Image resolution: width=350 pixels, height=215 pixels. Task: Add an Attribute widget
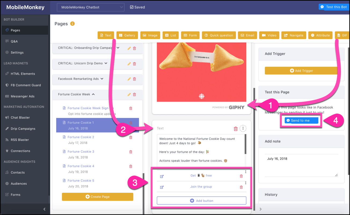(x=320, y=35)
